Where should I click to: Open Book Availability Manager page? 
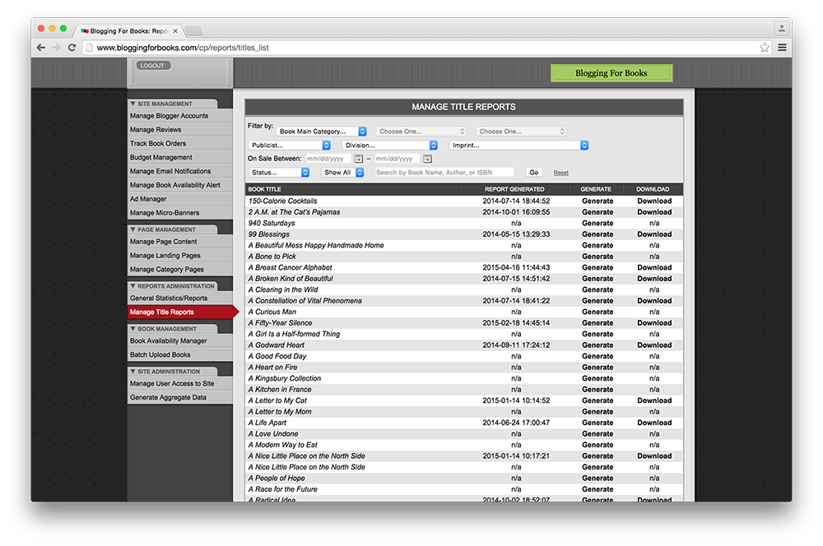pyautogui.click(x=169, y=341)
